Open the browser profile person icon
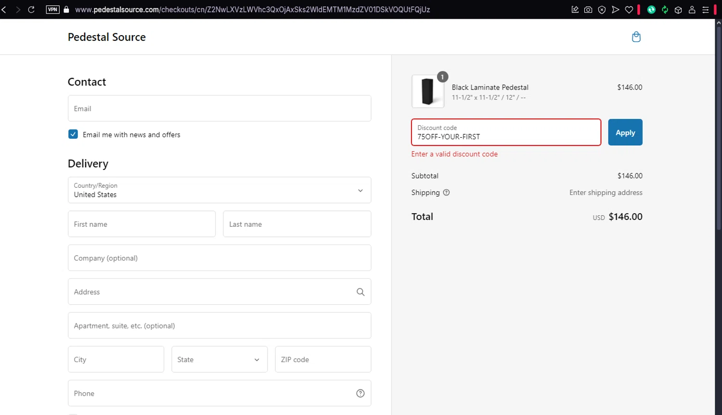This screenshot has width=722, height=415. tap(692, 10)
